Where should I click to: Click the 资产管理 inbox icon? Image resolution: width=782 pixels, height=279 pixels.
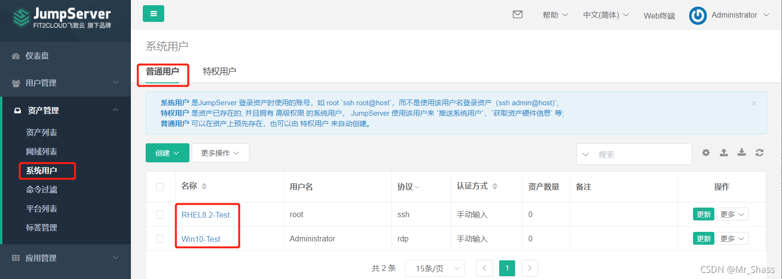[18, 110]
